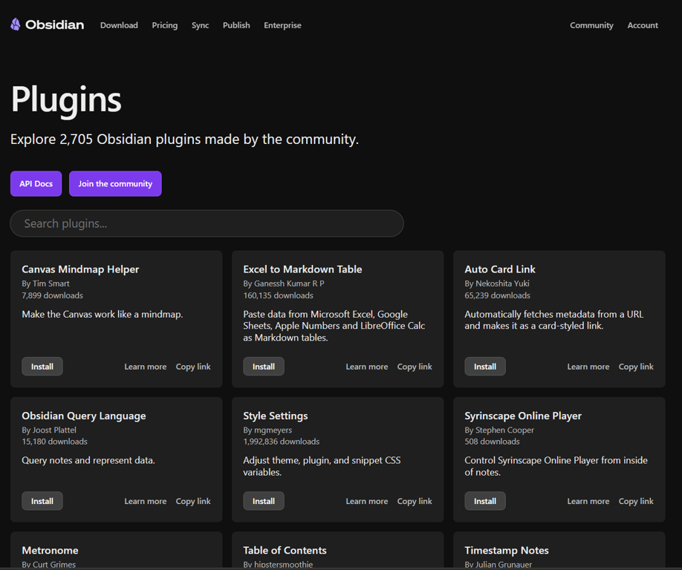Copy link for Canvas Mindmap Helper
682x570 pixels.
tap(193, 367)
